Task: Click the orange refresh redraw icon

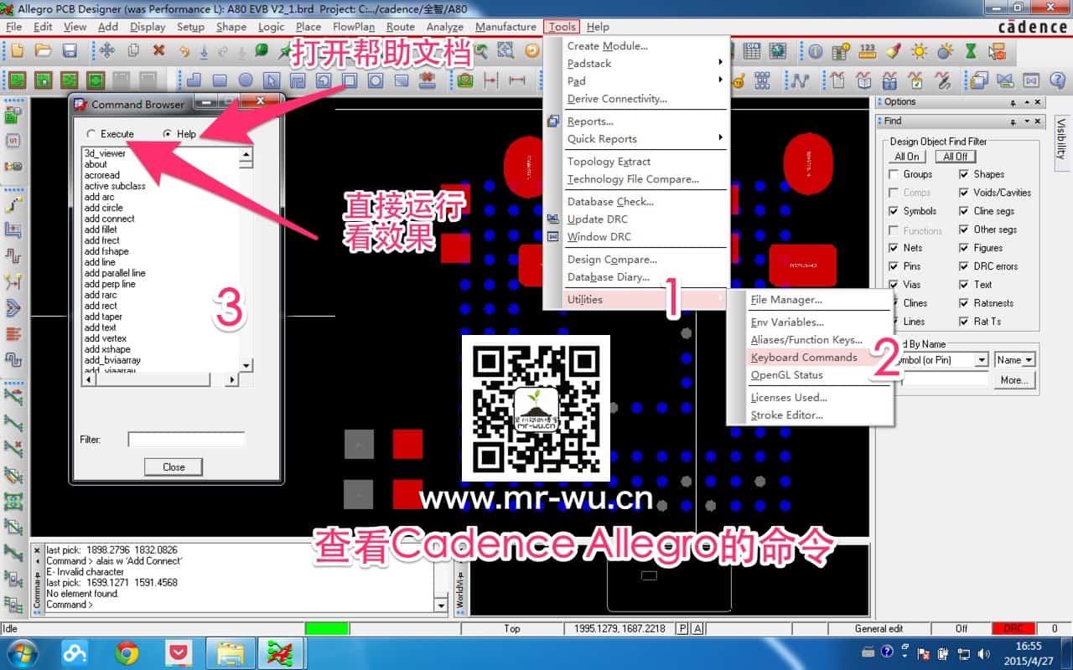Action: pyautogui.click(x=531, y=51)
